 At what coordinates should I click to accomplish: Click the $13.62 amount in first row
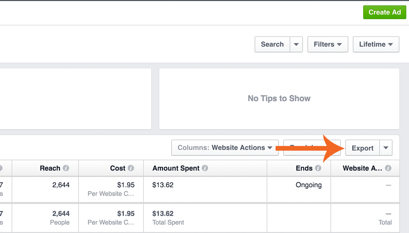coord(163,185)
